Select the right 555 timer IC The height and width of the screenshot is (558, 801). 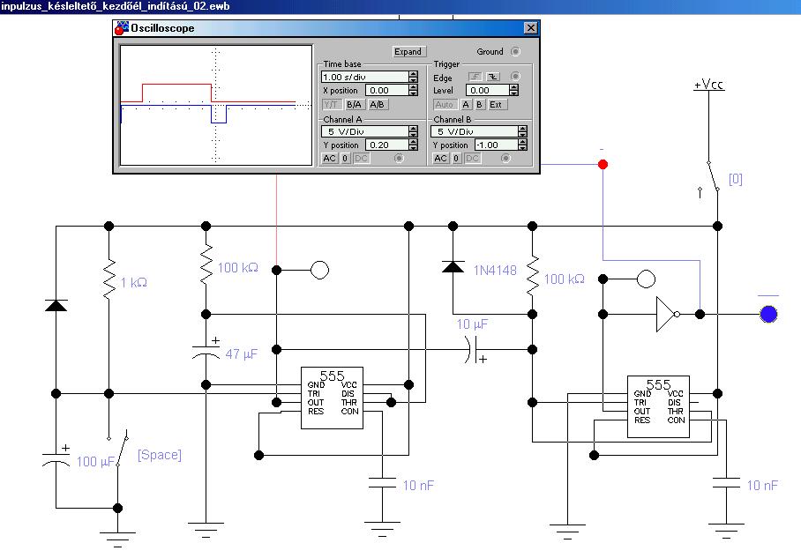pos(658,407)
